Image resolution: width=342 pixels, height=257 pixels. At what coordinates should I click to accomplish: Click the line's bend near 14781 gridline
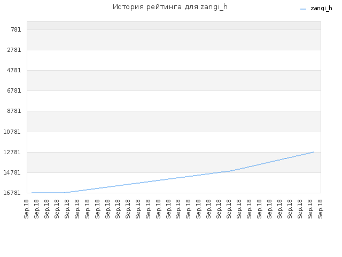(229, 171)
